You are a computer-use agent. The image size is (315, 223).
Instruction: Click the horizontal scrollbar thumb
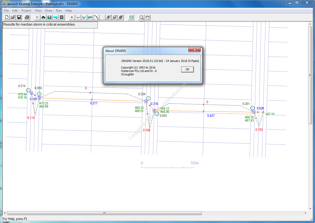click(x=104, y=213)
